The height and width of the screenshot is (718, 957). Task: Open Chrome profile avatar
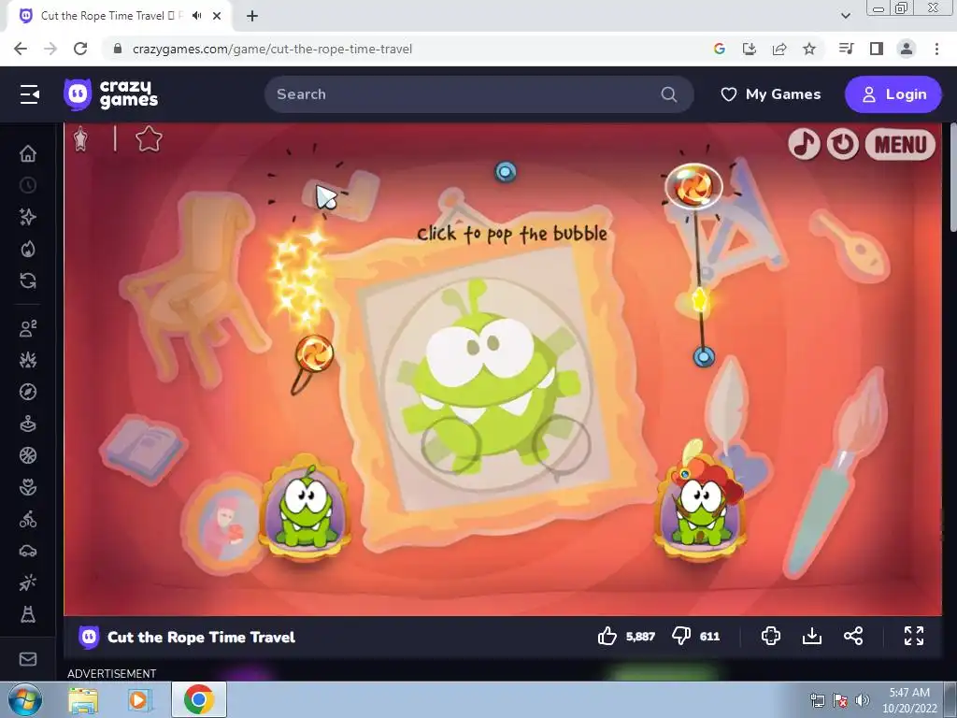[x=907, y=49]
